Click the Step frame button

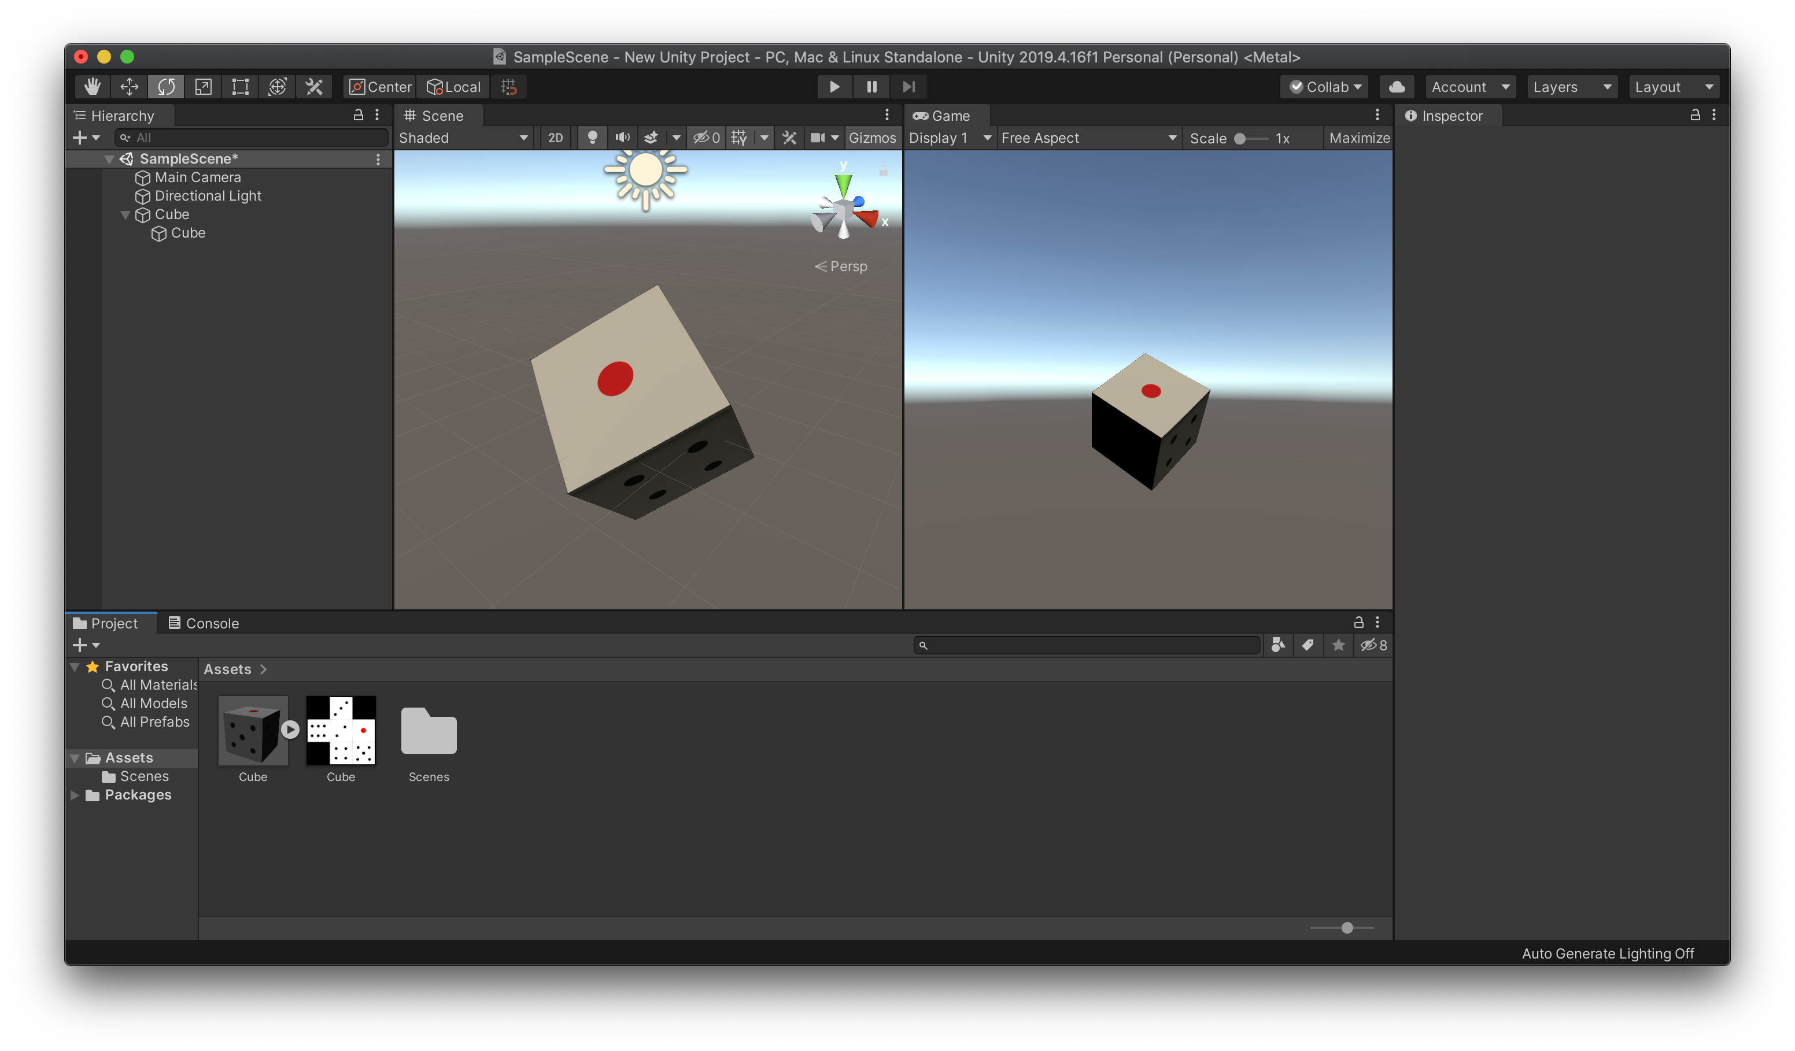908,87
